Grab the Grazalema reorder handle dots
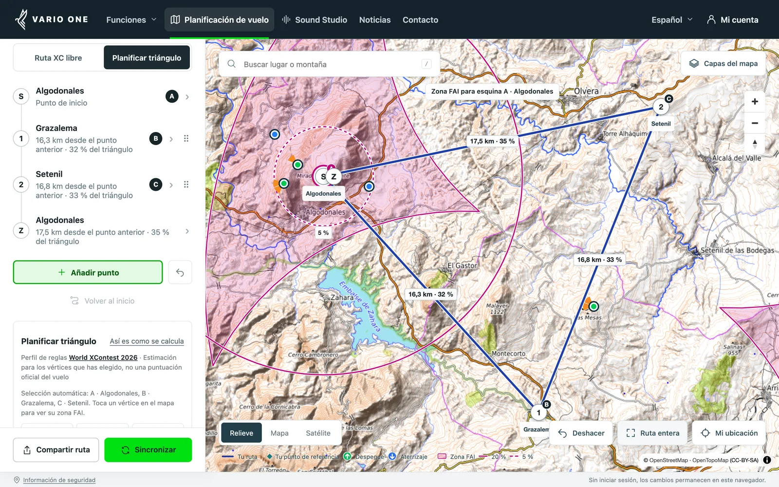779x487 pixels. pyautogui.click(x=186, y=139)
